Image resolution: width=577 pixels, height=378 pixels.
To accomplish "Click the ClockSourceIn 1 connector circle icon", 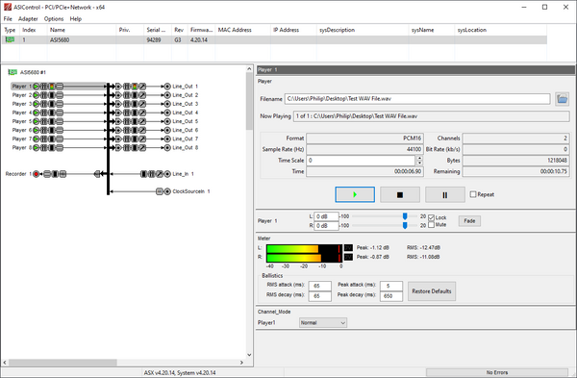I will click(167, 191).
